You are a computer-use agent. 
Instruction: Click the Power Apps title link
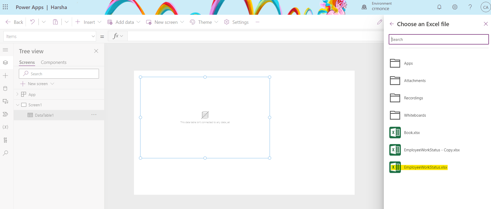[30, 7]
